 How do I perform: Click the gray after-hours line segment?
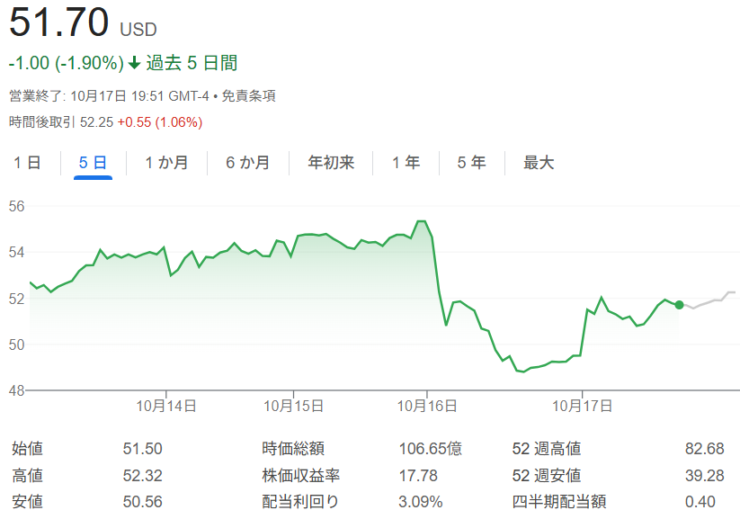click(x=710, y=300)
